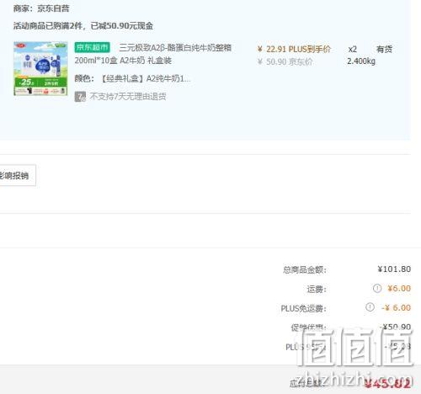Click the info icon beside PLUS免运费

pos(370,307)
